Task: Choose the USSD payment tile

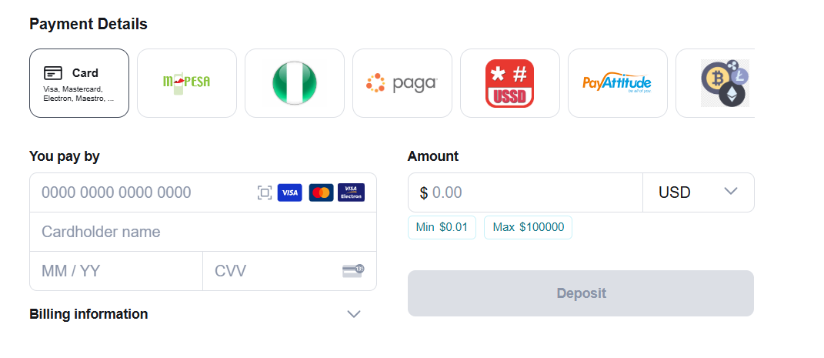Action: (x=510, y=83)
